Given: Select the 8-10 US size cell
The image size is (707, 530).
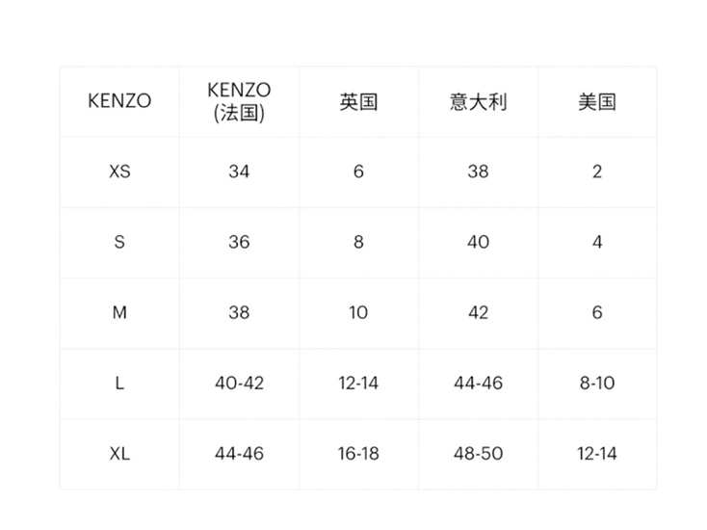Looking at the screenshot, I should [x=597, y=383].
